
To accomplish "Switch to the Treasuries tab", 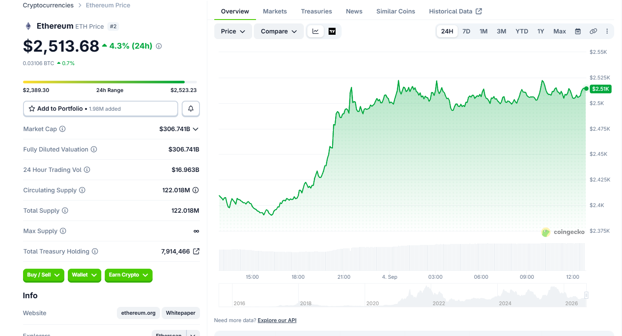I will (x=316, y=11).
